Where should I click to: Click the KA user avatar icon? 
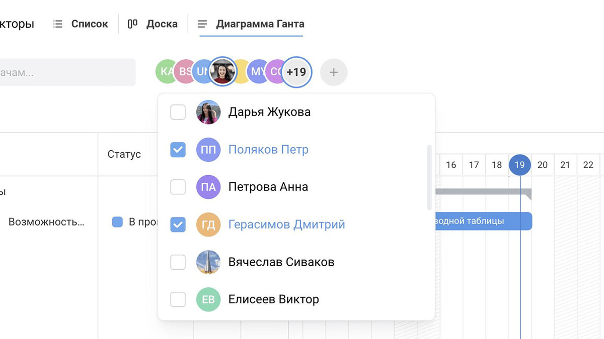tap(166, 71)
